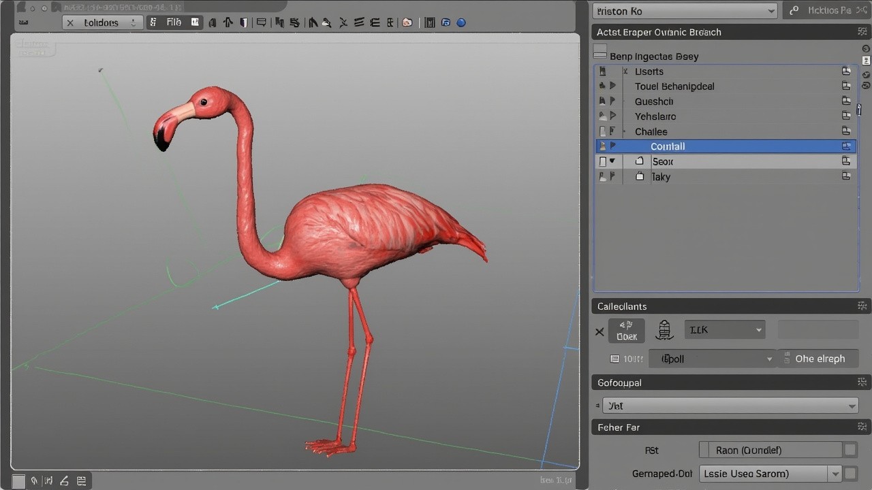Click the gray square icon at bottom-left of viewport
This screenshot has width=872, height=490.
18,481
